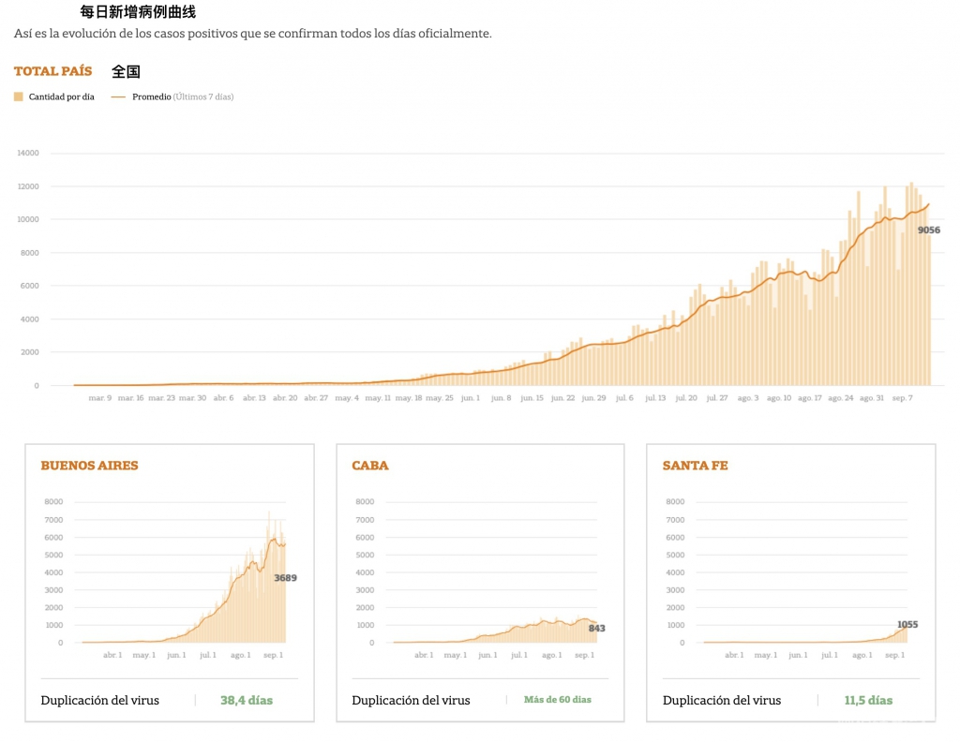Click the mar. 9 date on main axis

point(100,398)
